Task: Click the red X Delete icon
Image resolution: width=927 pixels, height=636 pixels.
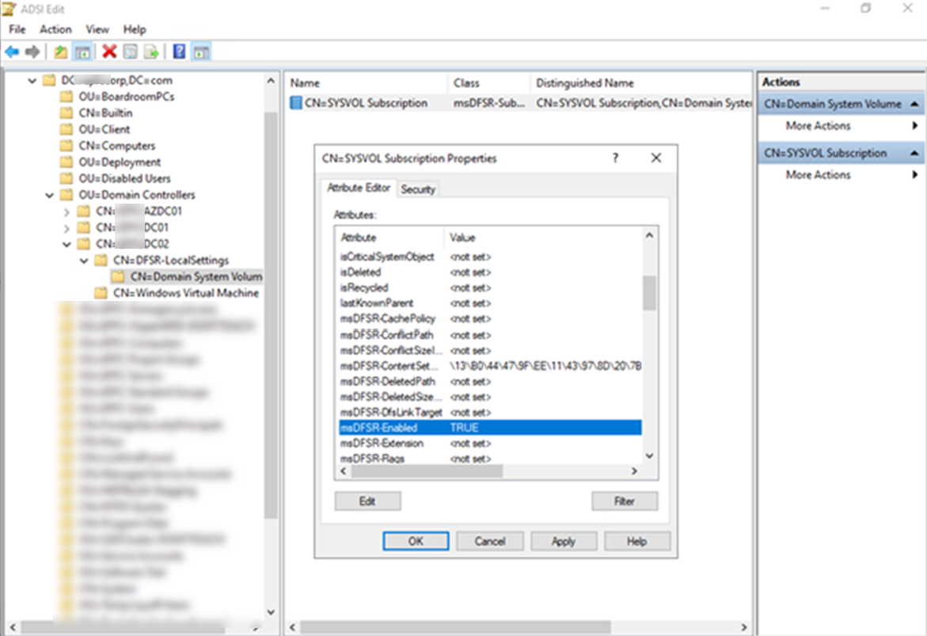Action: pyautogui.click(x=109, y=52)
